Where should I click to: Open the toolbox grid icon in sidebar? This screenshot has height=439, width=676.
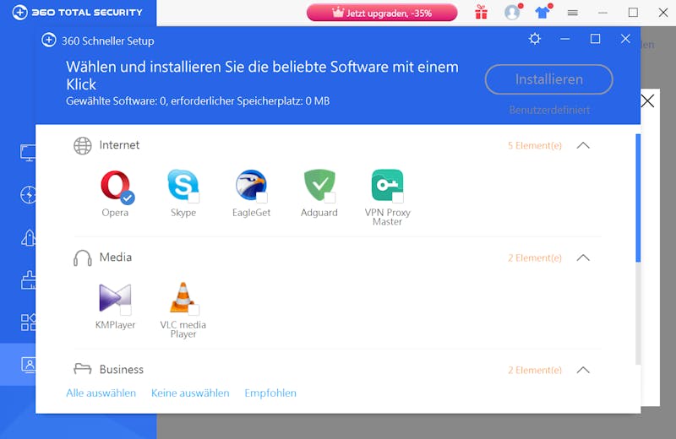pos(28,322)
